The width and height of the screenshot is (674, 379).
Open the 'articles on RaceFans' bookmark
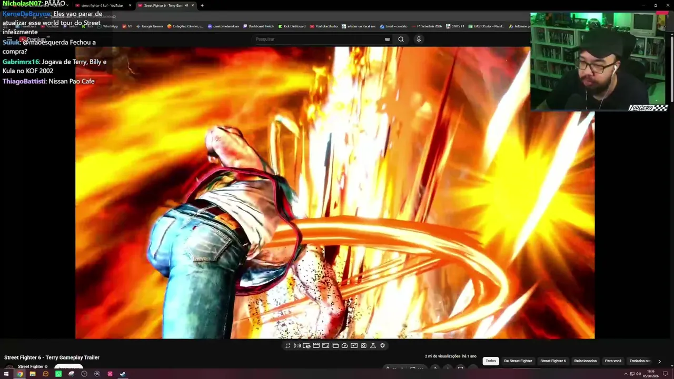(x=359, y=26)
